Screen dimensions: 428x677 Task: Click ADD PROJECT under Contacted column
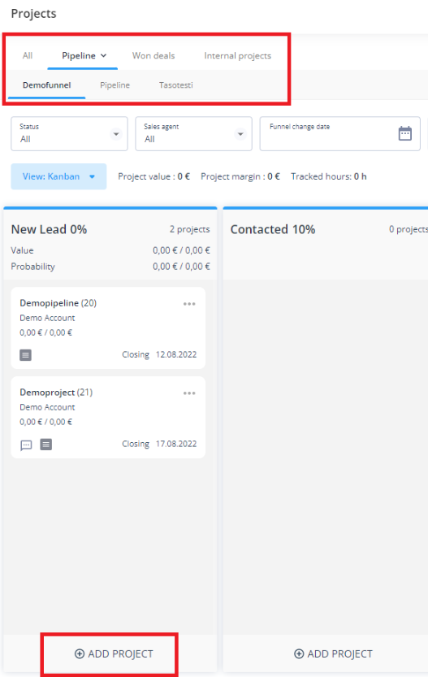coord(333,653)
